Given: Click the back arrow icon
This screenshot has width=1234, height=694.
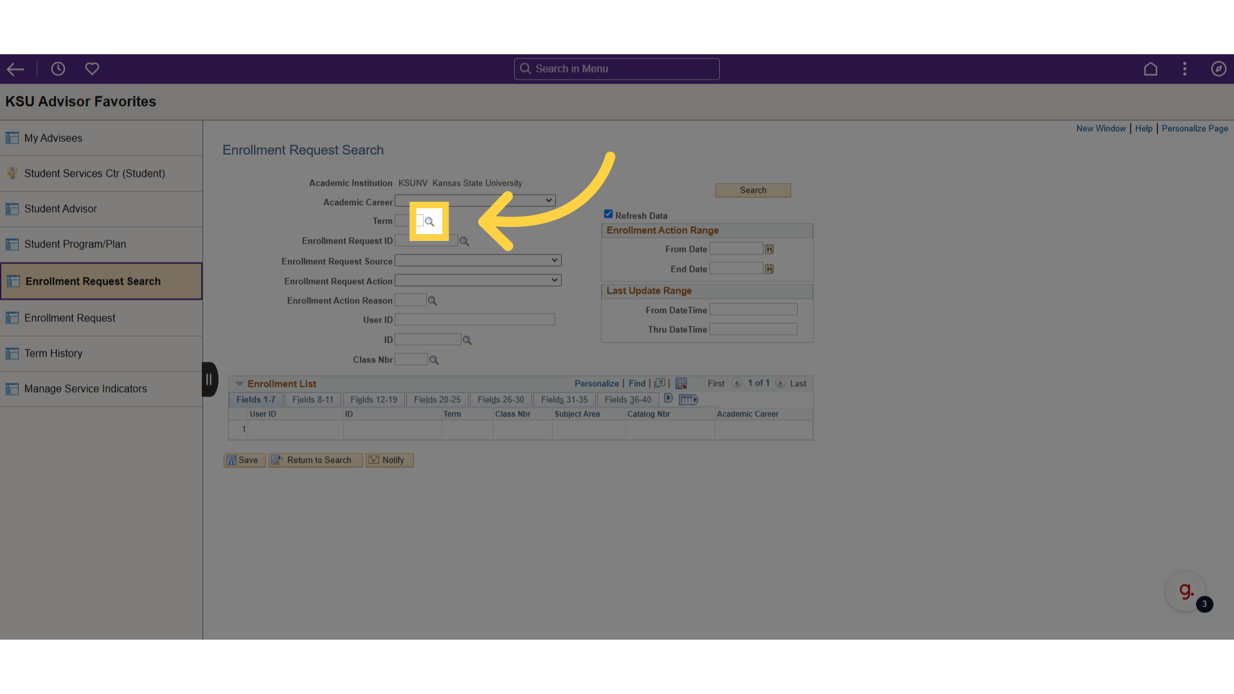Looking at the screenshot, I should tap(15, 69).
